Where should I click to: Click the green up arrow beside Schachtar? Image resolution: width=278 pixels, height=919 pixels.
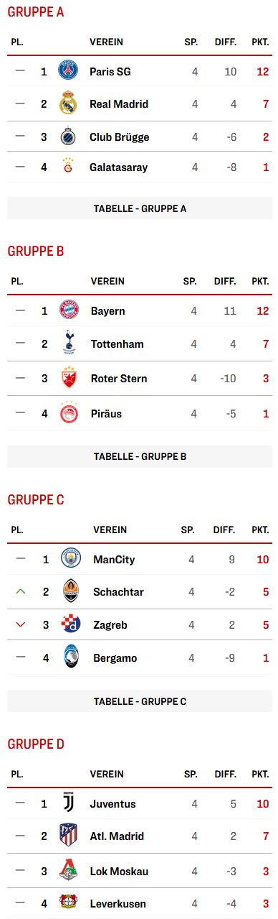click(x=20, y=591)
